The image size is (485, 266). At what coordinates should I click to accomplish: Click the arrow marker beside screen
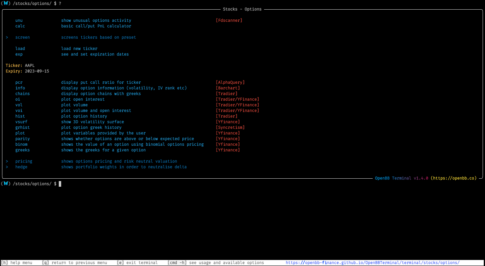(x=7, y=37)
